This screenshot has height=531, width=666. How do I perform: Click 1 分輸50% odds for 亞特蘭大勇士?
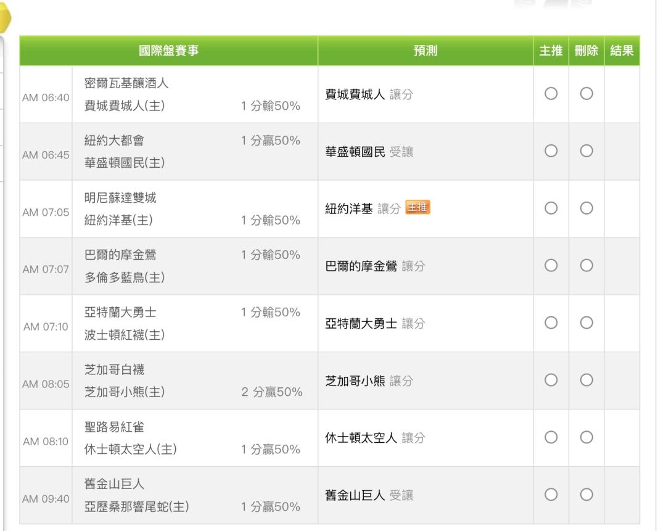pyautogui.click(x=271, y=312)
